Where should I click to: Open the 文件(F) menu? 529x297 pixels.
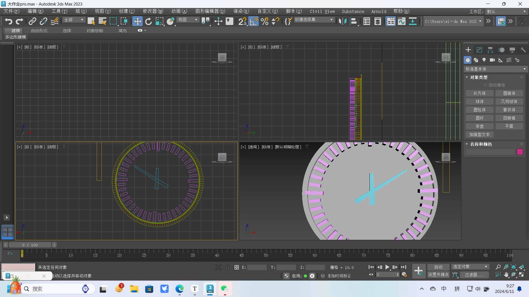(11, 11)
